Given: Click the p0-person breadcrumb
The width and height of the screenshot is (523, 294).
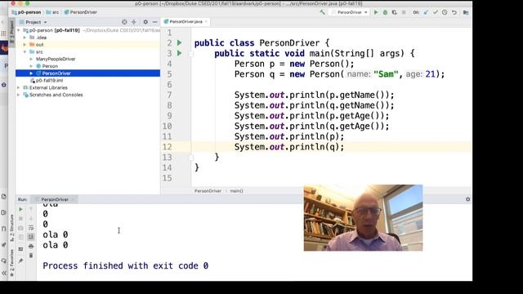Looking at the screenshot, I should point(26,12).
